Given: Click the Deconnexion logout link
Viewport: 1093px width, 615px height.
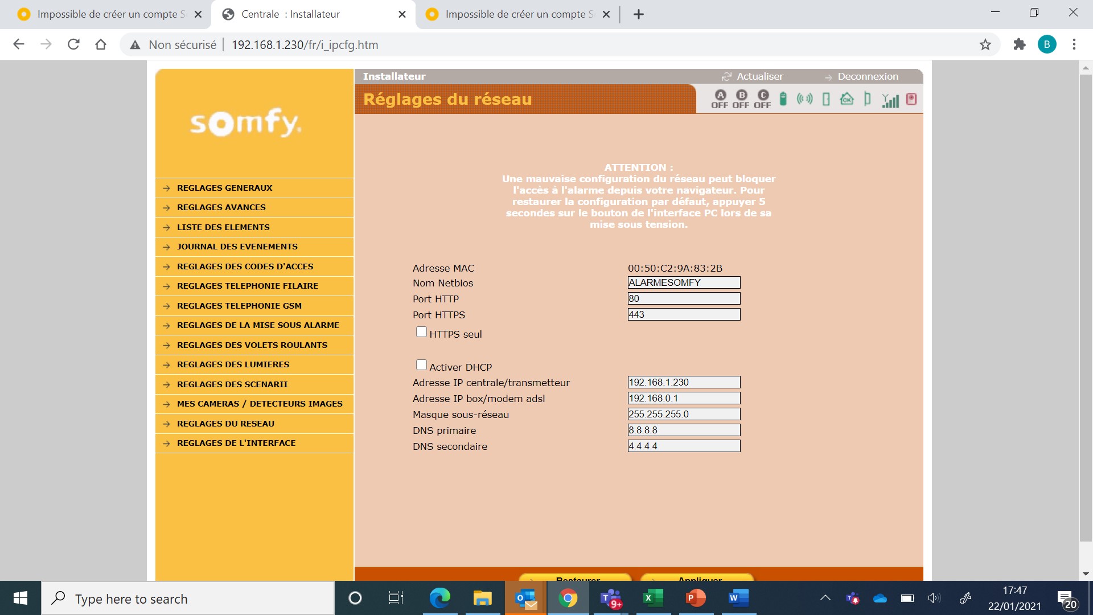Looking at the screenshot, I should coord(861,76).
